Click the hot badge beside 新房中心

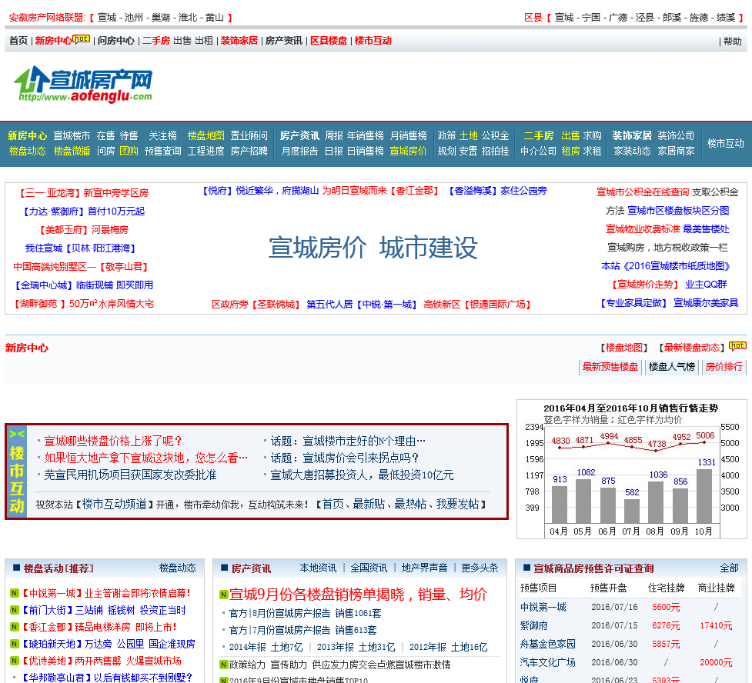(x=81, y=38)
